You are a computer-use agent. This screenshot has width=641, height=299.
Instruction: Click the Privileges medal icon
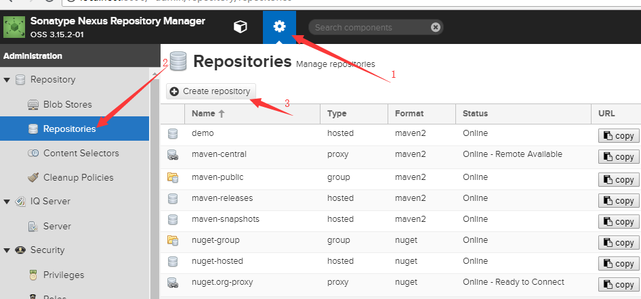point(33,275)
